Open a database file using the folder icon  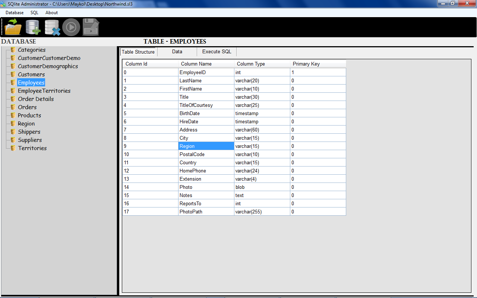[x=12, y=27]
